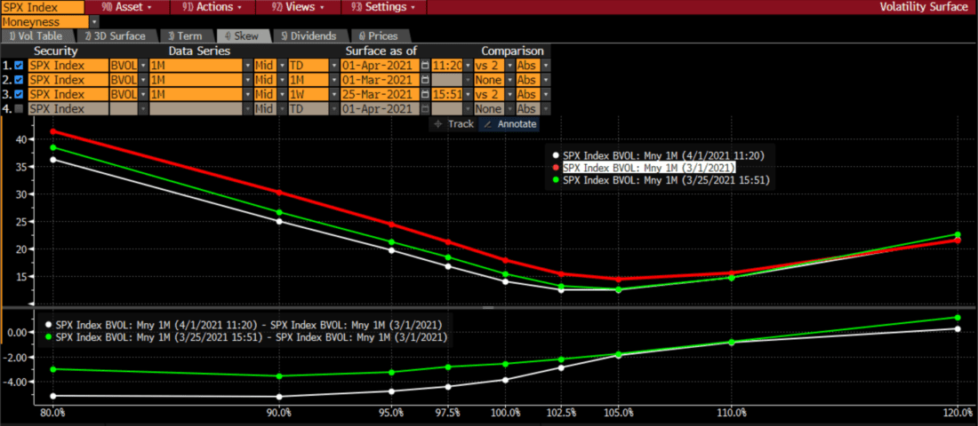Select highlighted legend entry Mny 1M (3/1/2021)
Screen dimensions: 978x426
[649, 168]
